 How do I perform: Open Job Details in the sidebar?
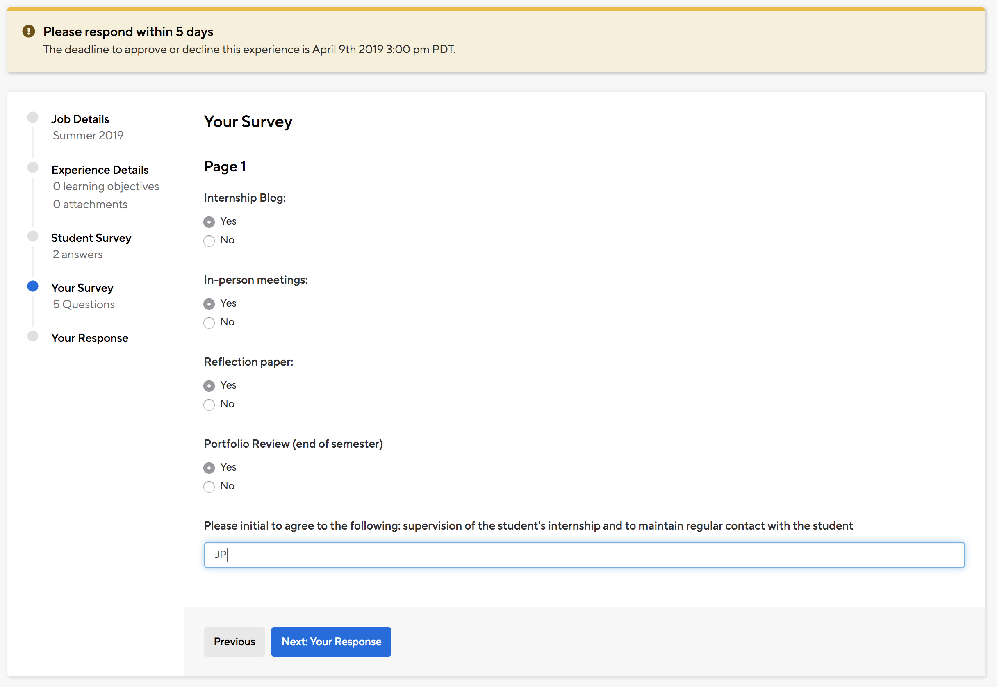click(80, 119)
